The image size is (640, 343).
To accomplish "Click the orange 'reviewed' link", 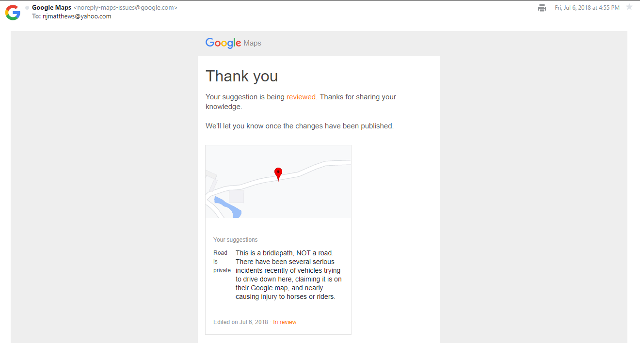I will tap(301, 97).
